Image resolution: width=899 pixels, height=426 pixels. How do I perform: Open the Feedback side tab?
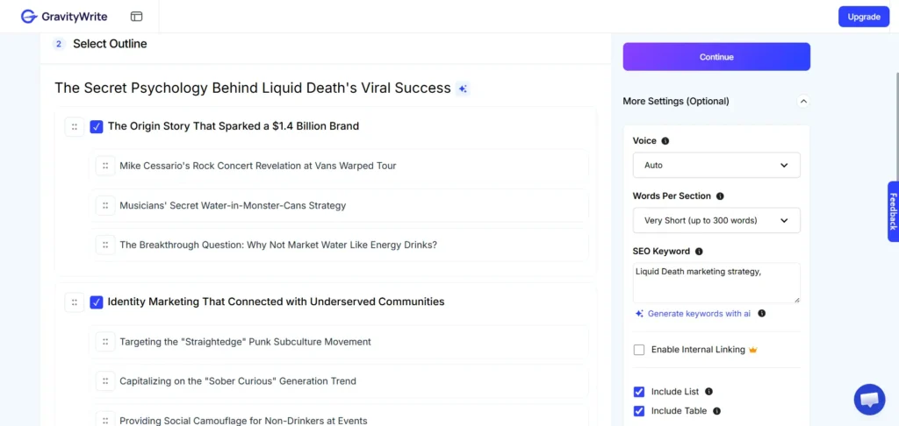(x=893, y=211)
